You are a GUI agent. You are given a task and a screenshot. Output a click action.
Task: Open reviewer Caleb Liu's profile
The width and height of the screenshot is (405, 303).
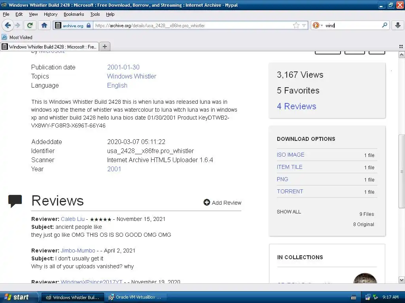point(73,219)
